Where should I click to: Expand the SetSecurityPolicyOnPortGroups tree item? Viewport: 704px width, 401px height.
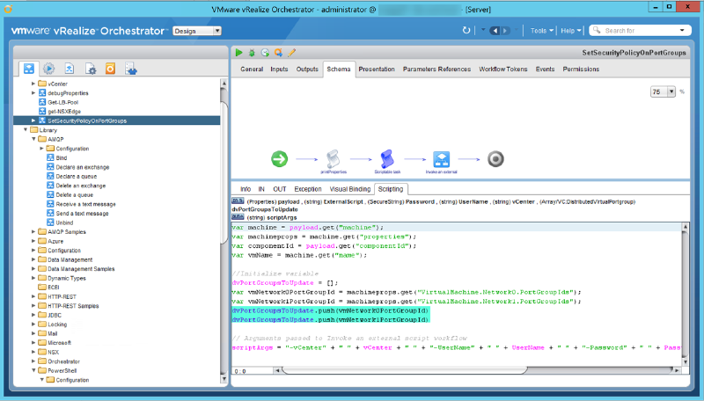(33, 120)
